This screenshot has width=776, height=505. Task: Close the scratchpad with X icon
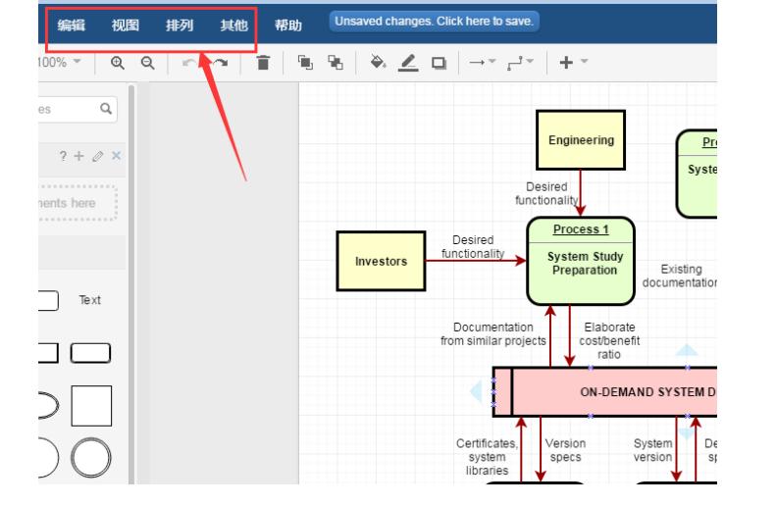(x=117, y=156)
